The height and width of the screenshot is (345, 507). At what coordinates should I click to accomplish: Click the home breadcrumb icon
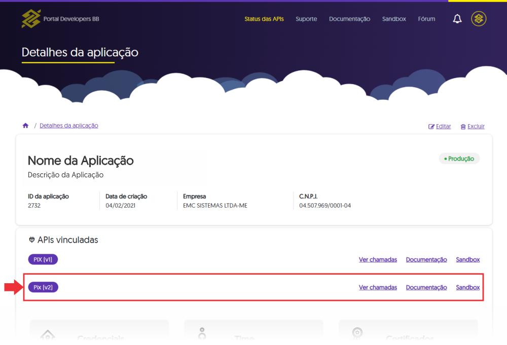click(25, 125)
